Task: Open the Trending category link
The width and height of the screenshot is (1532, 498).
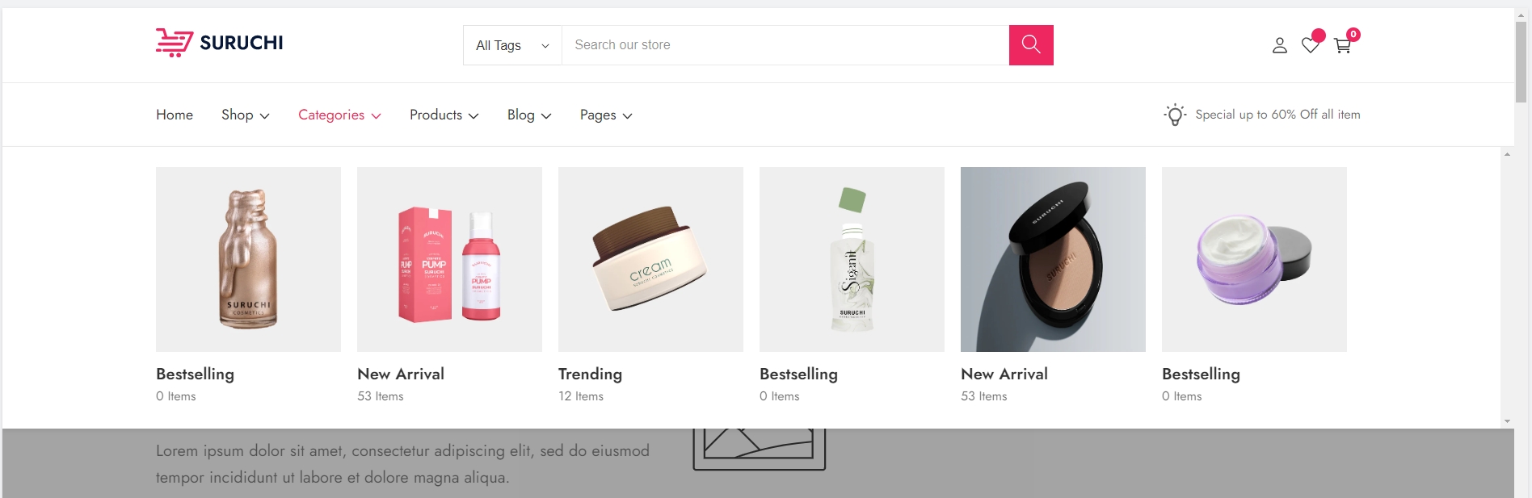Action: click(590, 374)
